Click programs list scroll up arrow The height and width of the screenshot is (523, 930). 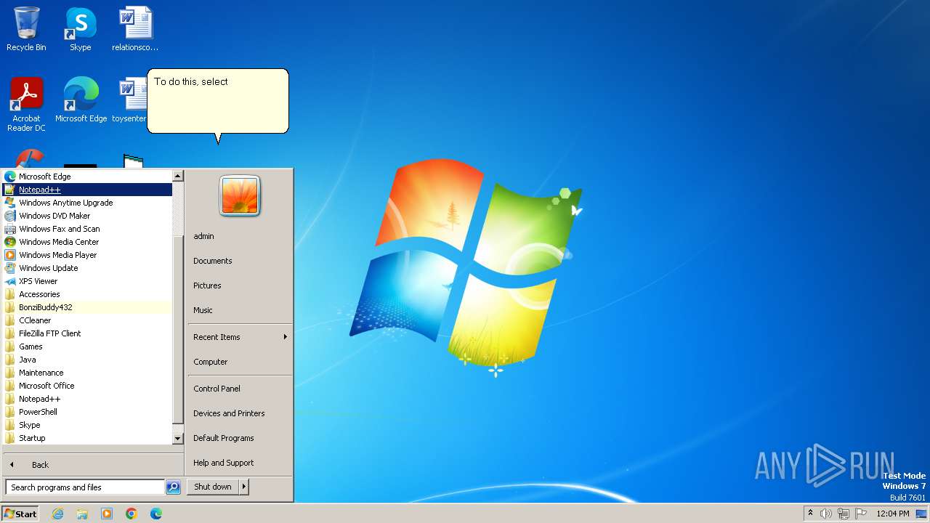[x=177, y=176]
